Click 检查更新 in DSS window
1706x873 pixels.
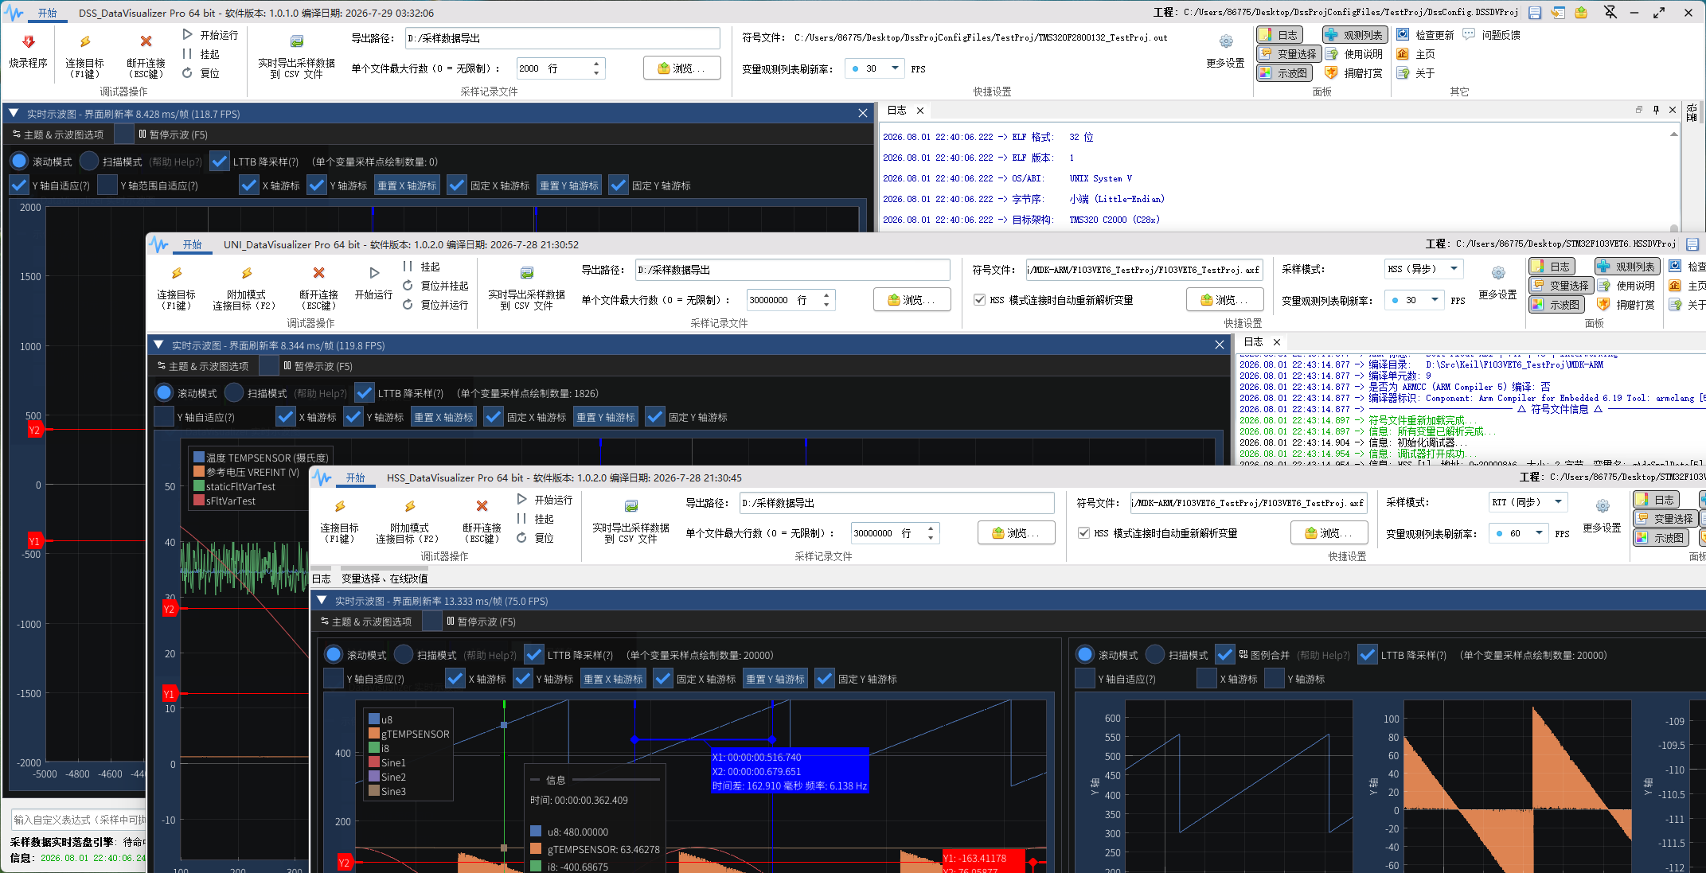pyautogui.click(x=1426, y=35)
